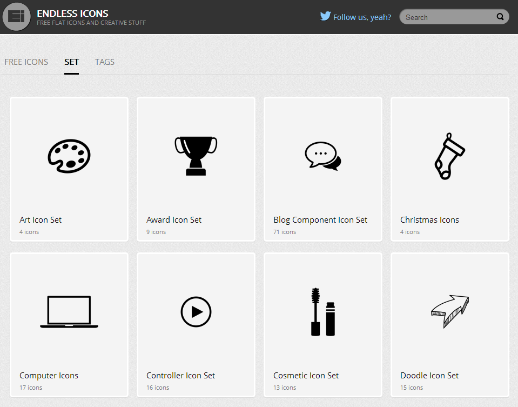
Task: Open the speech bubbles chat icon
Action: [x=323, y=156]
